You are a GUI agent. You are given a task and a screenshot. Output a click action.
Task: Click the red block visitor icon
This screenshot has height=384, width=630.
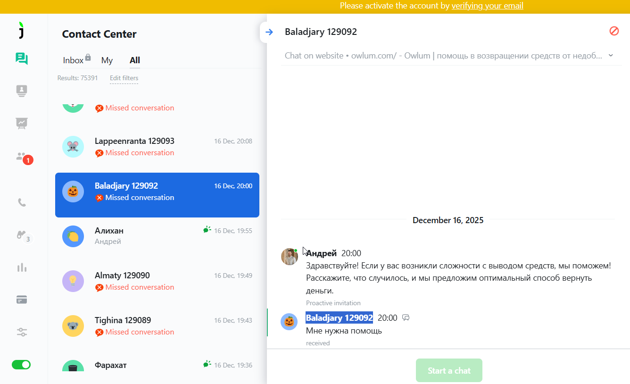[614, 31]
